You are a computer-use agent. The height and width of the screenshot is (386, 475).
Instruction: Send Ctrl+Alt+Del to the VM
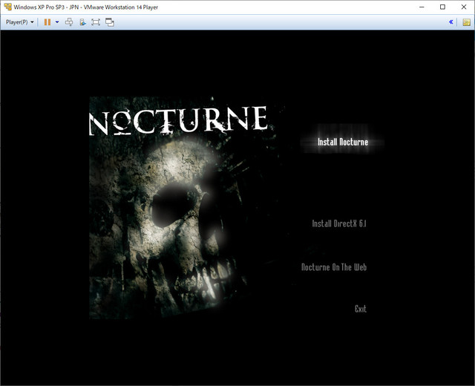(69, 22)
